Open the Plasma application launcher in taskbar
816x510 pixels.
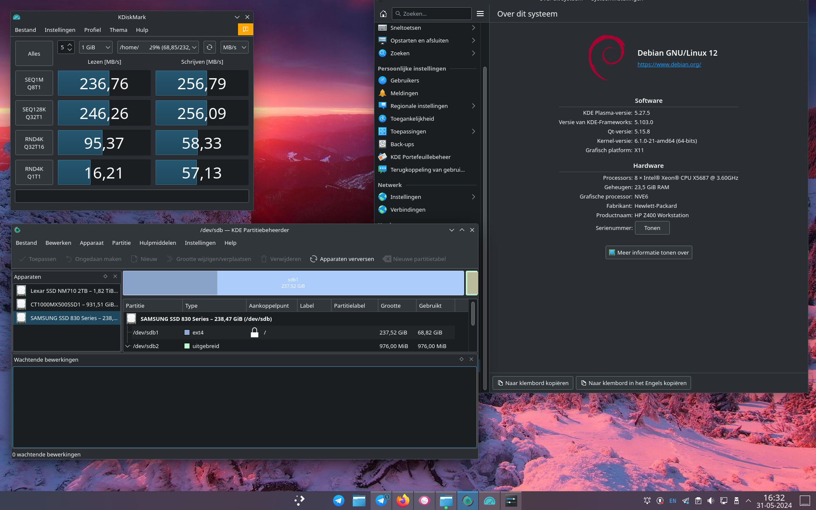[x=300, y=501]
